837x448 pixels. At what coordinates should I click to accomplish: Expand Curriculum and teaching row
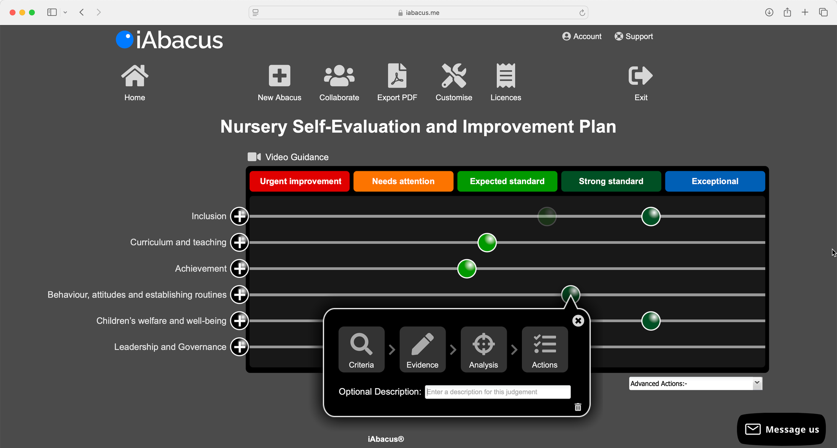coord(239,242)
